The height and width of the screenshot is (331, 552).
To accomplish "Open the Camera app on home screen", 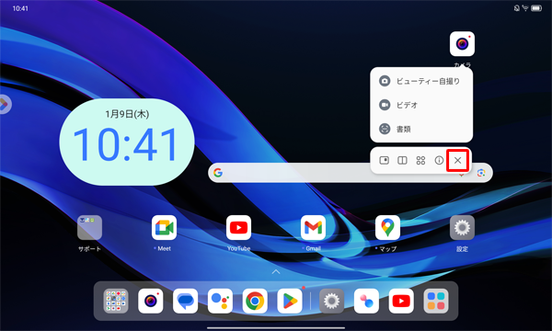I will (462, 44).
